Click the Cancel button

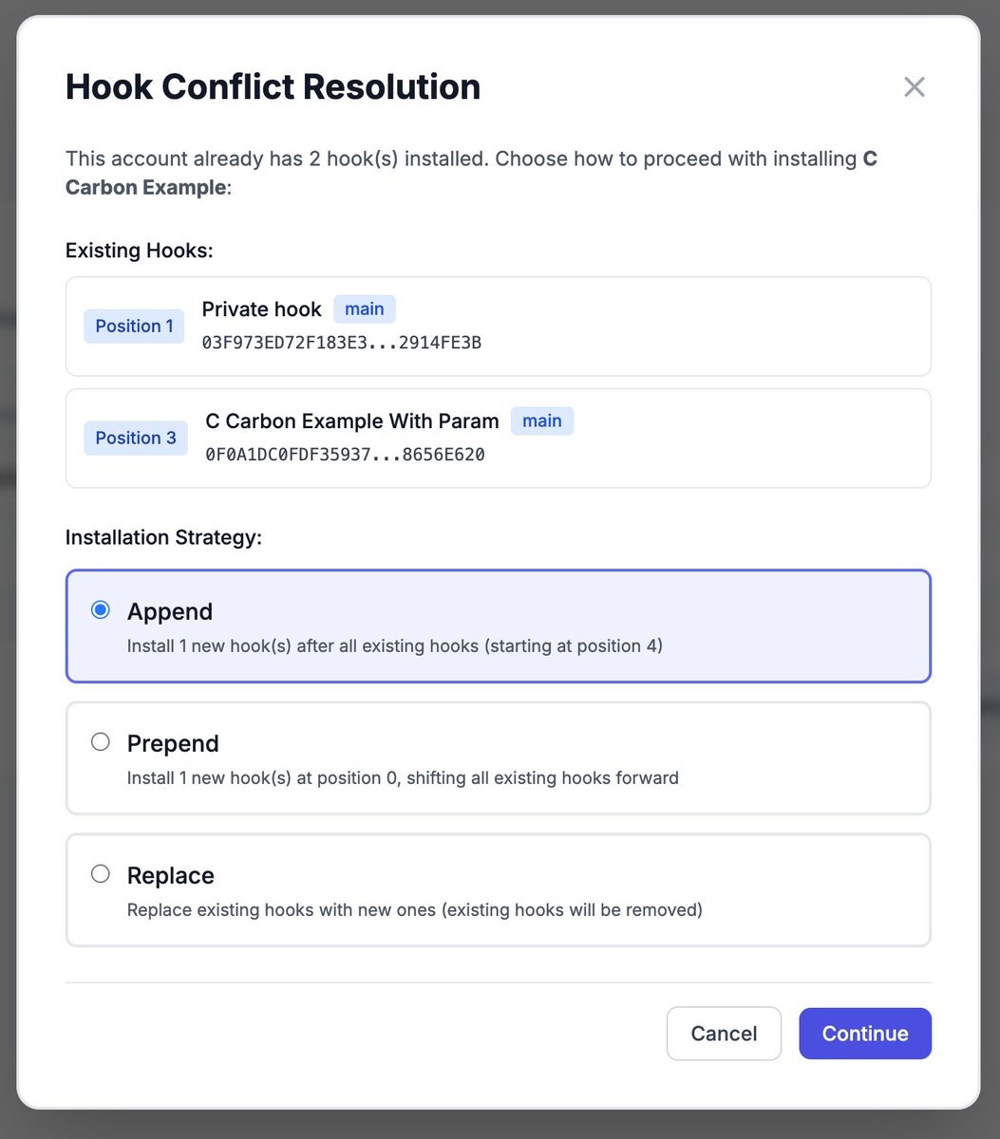tap(724, 1034)
